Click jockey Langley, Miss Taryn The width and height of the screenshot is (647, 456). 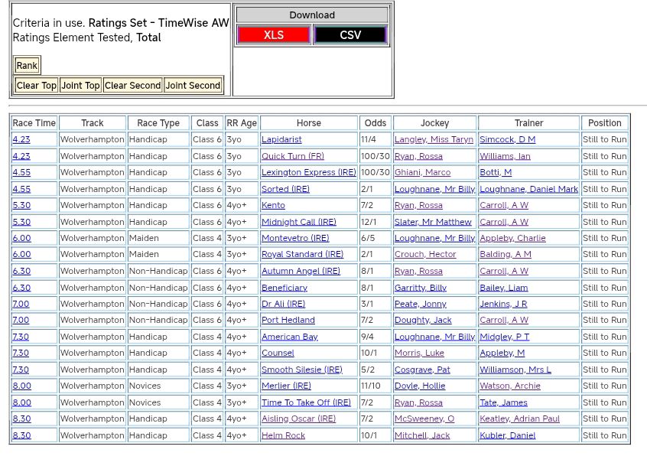(434, 140)
